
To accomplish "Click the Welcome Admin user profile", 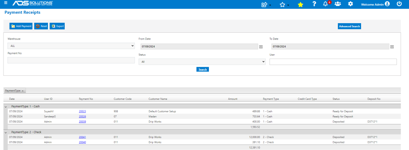I will click(x=375, y=4).
